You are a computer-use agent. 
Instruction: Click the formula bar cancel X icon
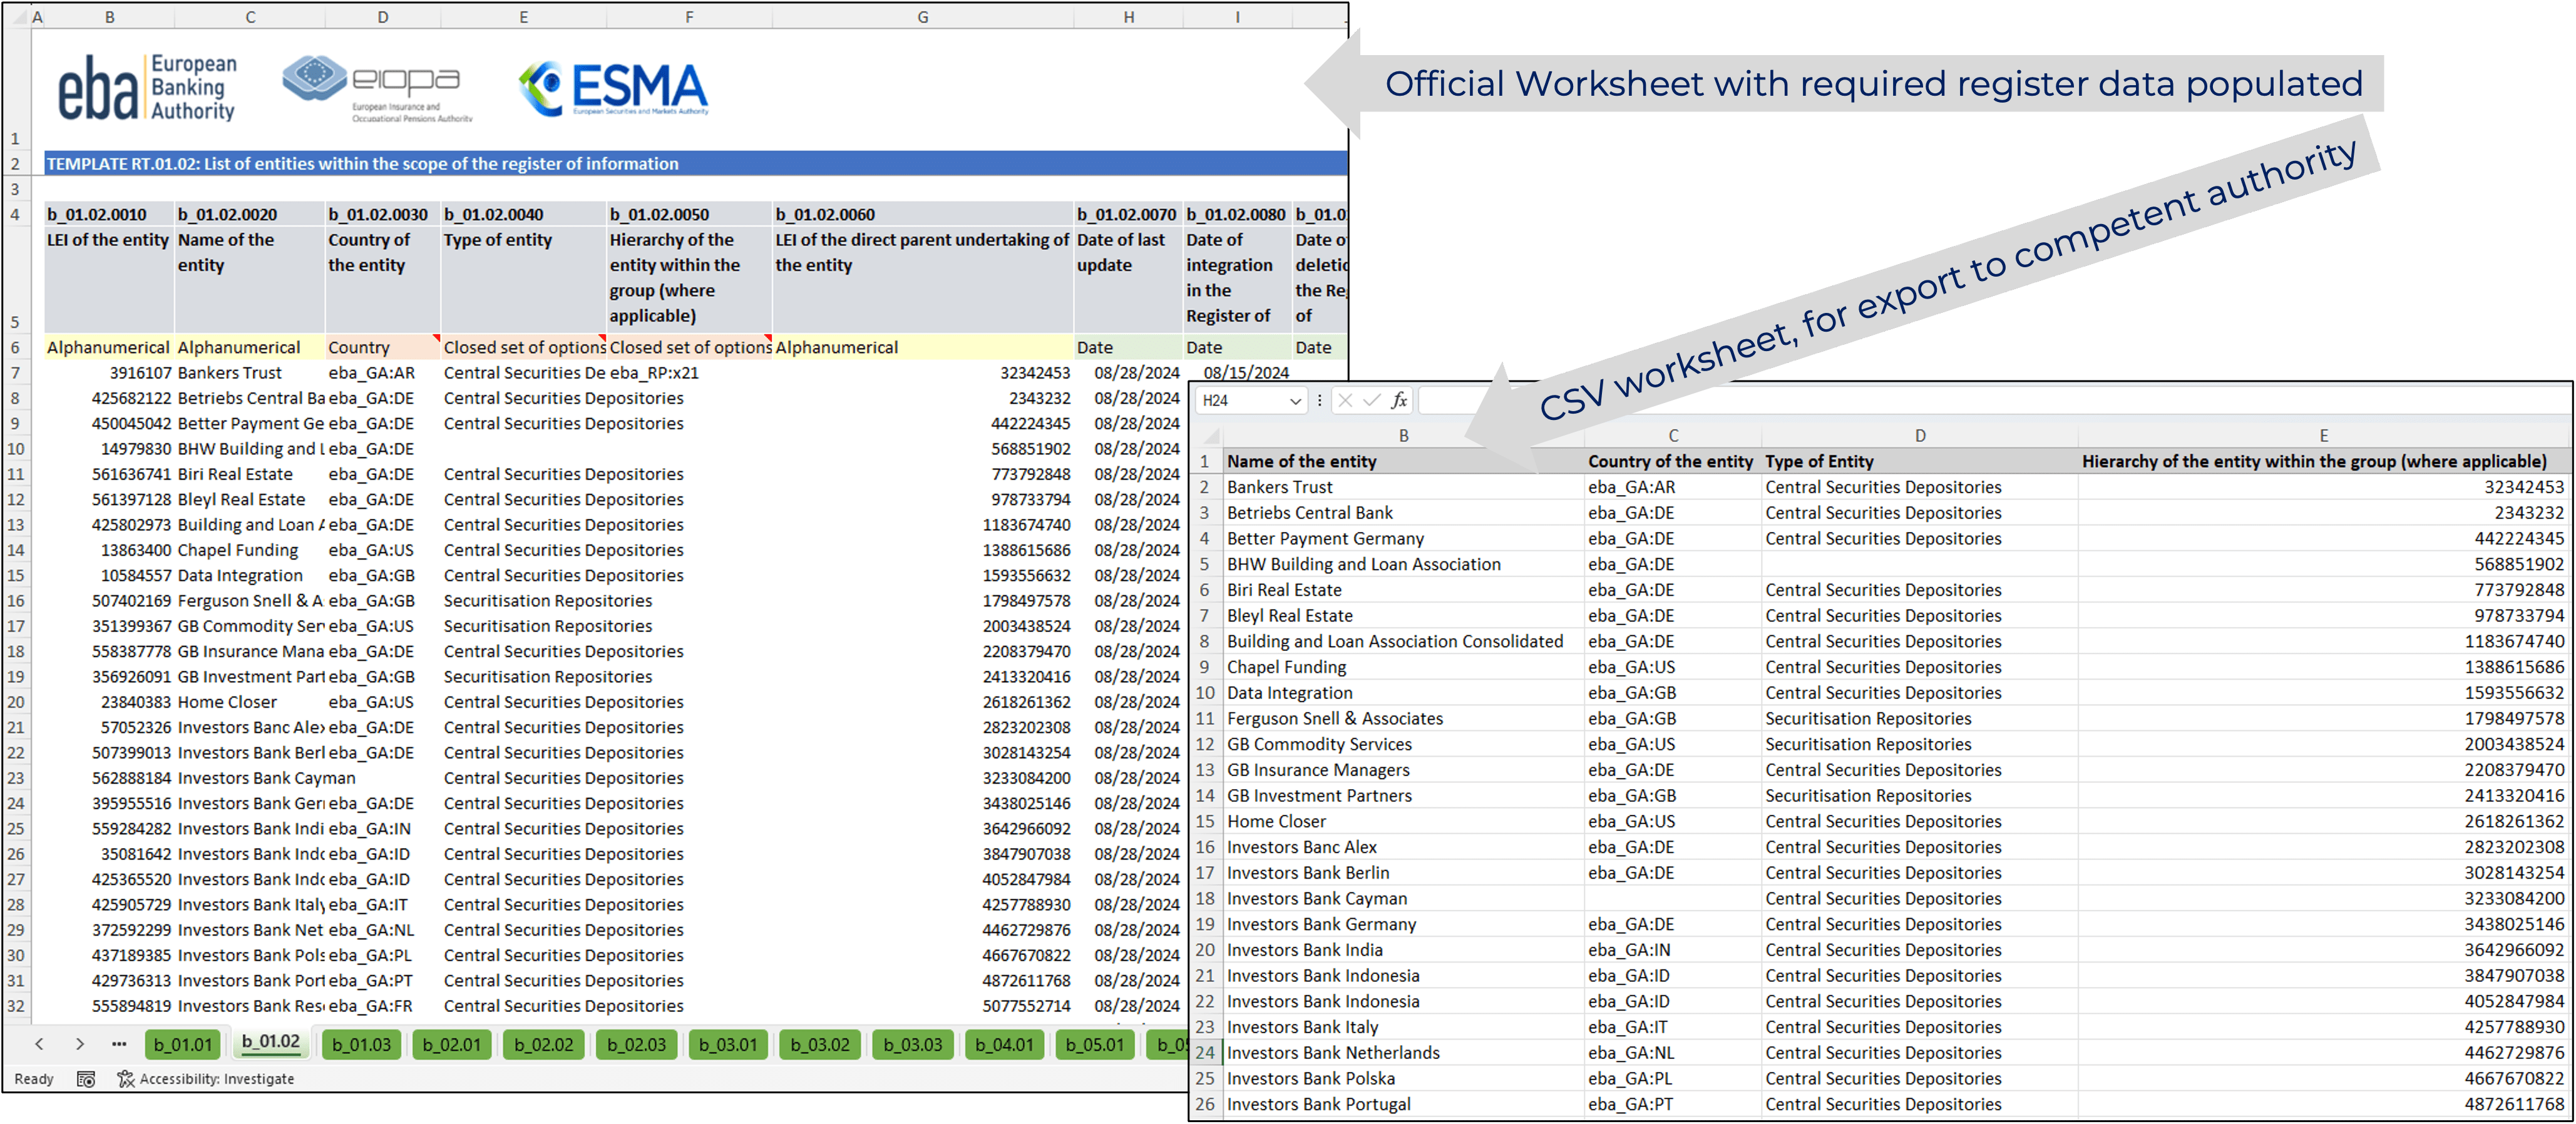click(x=1345, y=401)
